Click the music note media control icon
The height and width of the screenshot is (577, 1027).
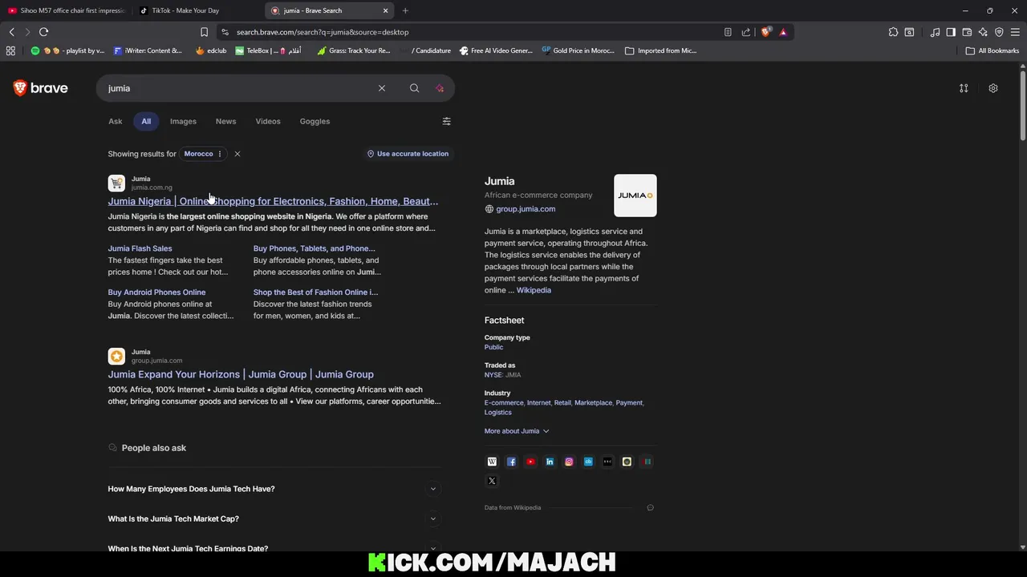[x=935, y=32]
